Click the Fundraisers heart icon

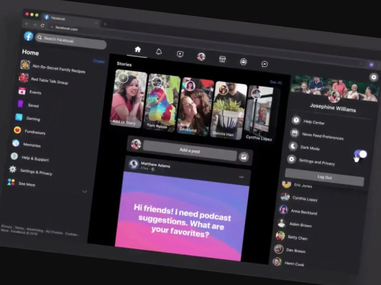point(17,130)
